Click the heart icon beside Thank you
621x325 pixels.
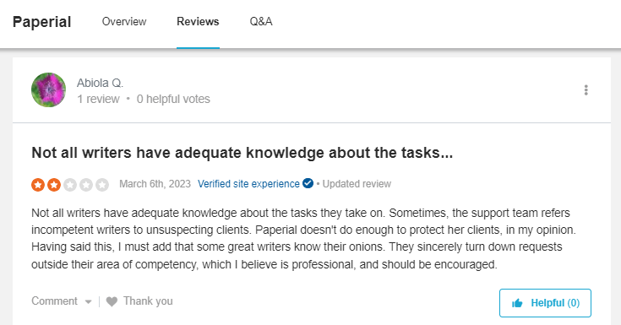[x=112, y=301]
